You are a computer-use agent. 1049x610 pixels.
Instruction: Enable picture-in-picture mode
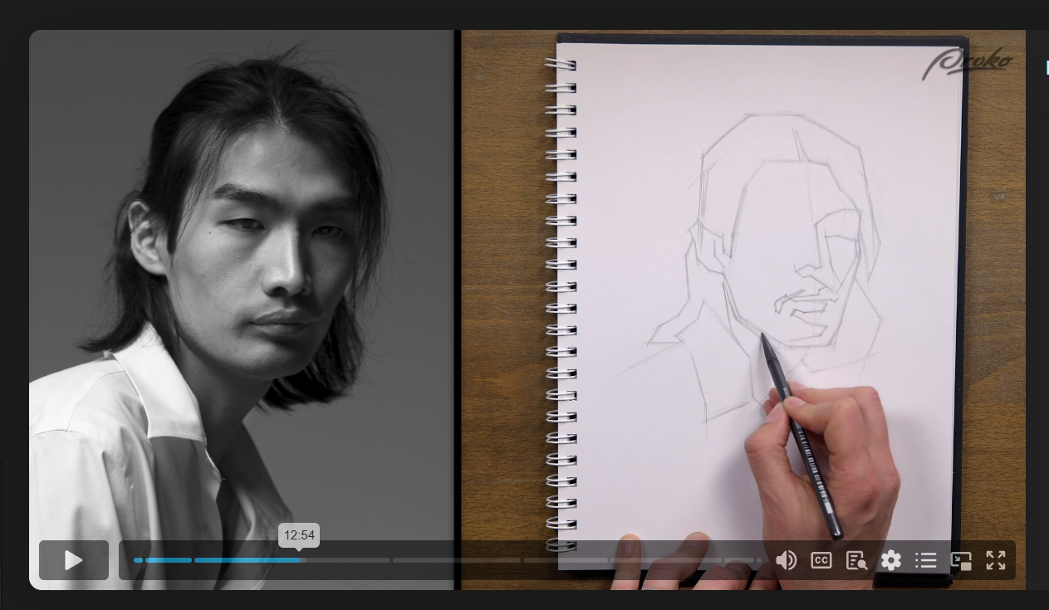[x=961, y=561]
